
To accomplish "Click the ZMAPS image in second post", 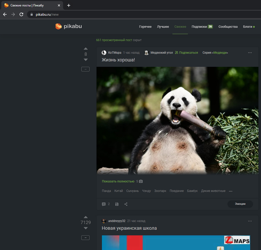I will pyautogui.click(x=176, y=243).
